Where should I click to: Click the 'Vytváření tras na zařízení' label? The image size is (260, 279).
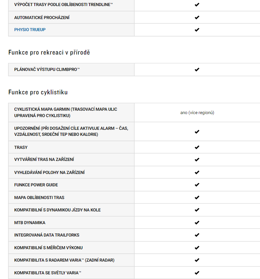[44, 160]
